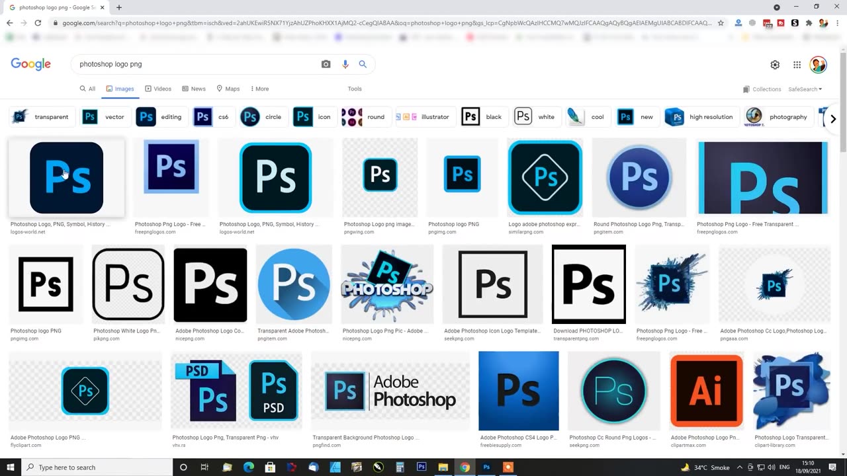Bookmark this page with the star icon
The height and width of the screenshot is (476, 847).
(x=721, y=23)
